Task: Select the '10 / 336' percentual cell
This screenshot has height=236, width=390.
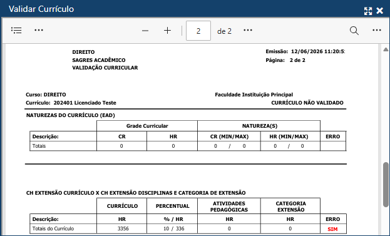Action: click(173, 228)
